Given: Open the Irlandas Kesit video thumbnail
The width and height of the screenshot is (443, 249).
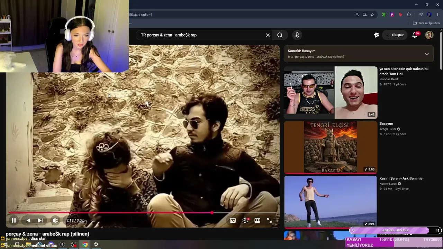Looking at the screenshot, I should [x=331, y=93].
